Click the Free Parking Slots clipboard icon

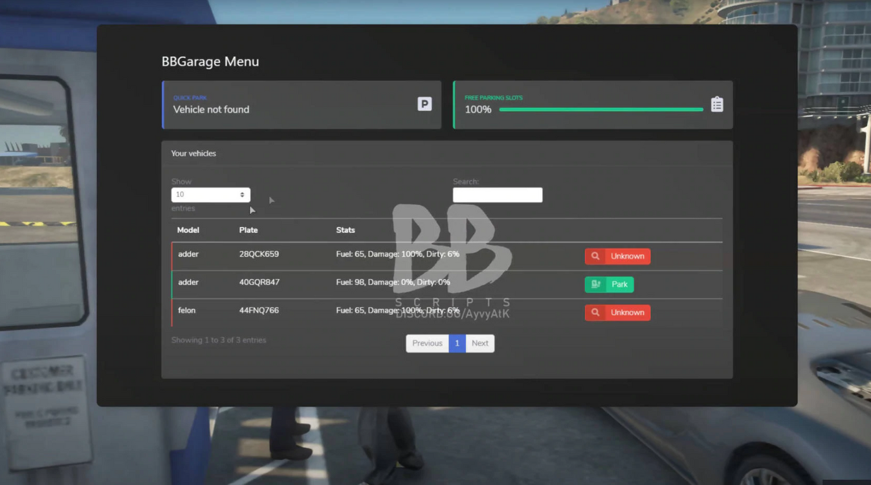[717, 103]
